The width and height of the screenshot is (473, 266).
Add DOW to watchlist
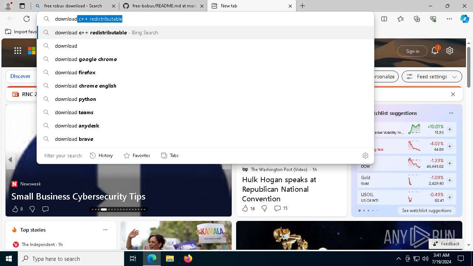[450, 163]
